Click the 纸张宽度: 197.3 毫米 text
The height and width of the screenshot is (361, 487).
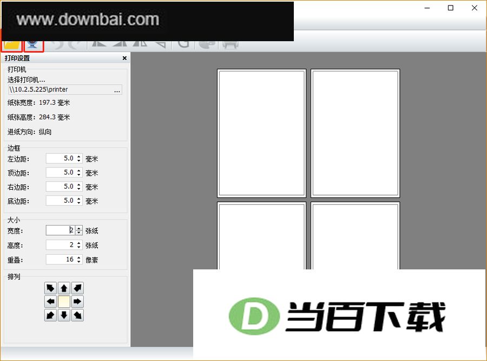[39, 102]
